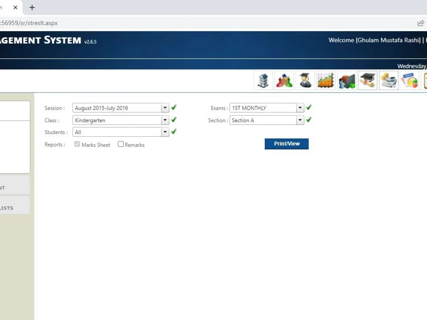Open the graduation cap and diploma icon

pos(368,81)
